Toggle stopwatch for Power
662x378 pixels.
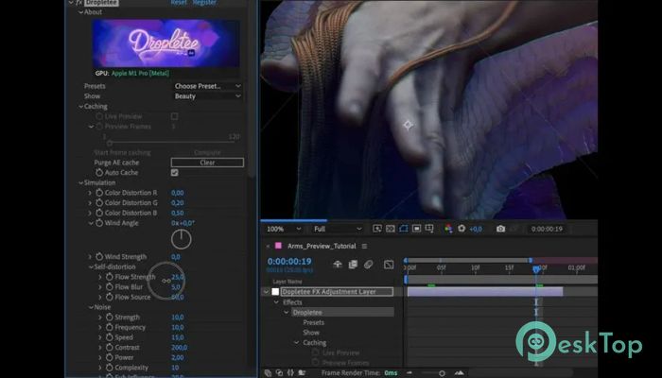point(110,357)
